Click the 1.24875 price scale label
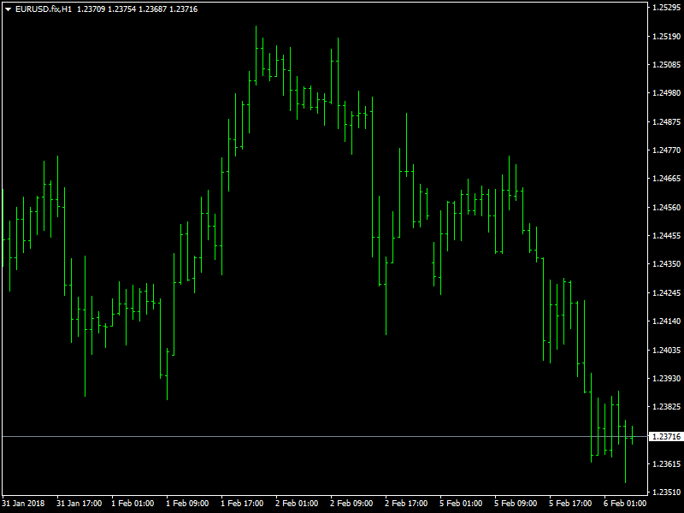 click(x=666, y=121)
